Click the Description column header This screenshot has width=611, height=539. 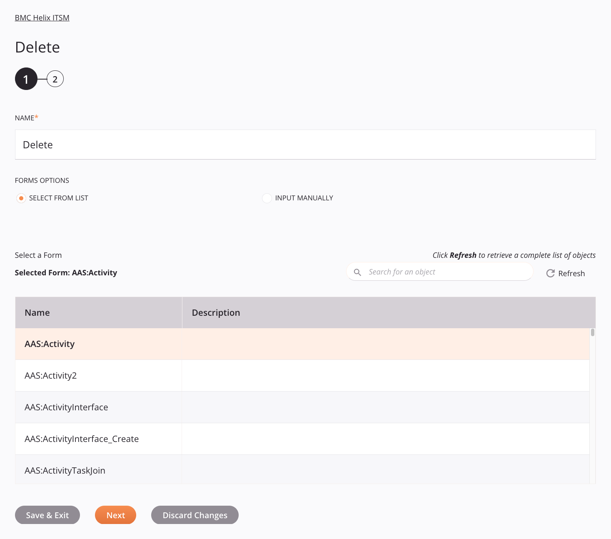pos(389,313)
